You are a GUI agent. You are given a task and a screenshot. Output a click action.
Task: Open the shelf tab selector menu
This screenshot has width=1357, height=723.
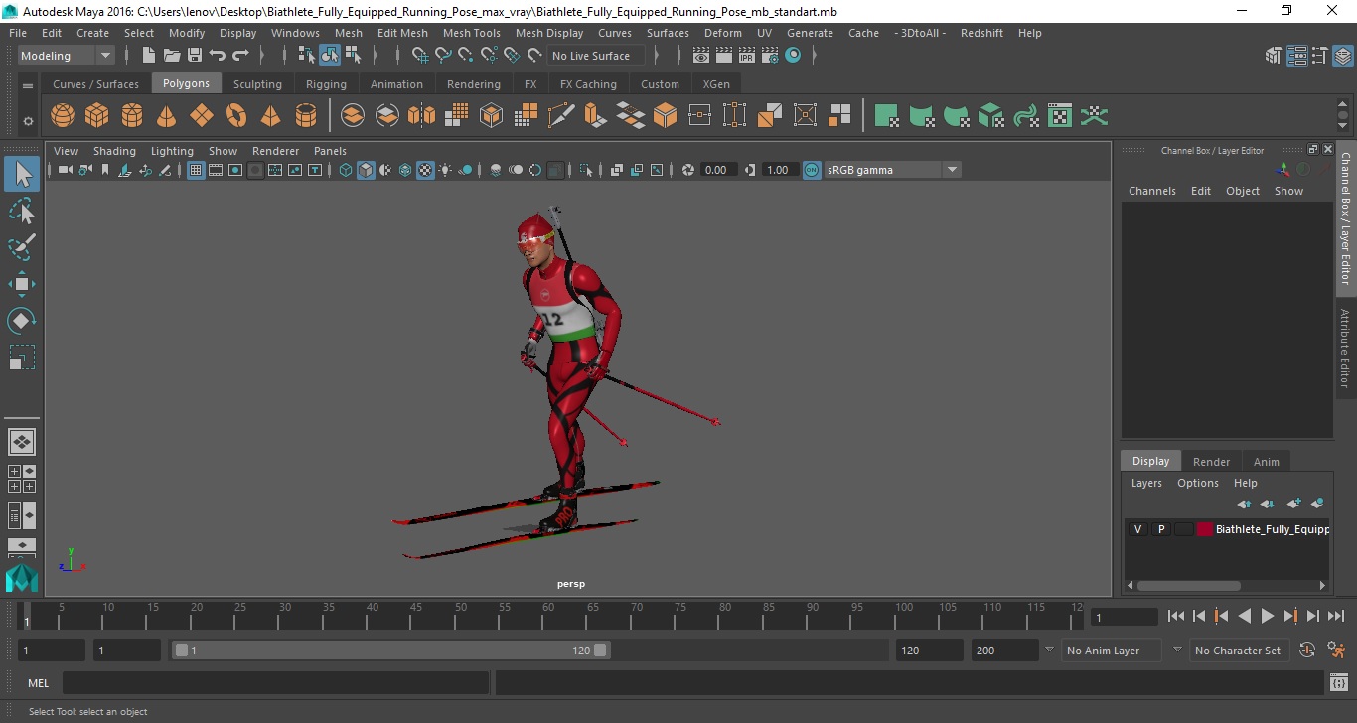pos(28,84)
